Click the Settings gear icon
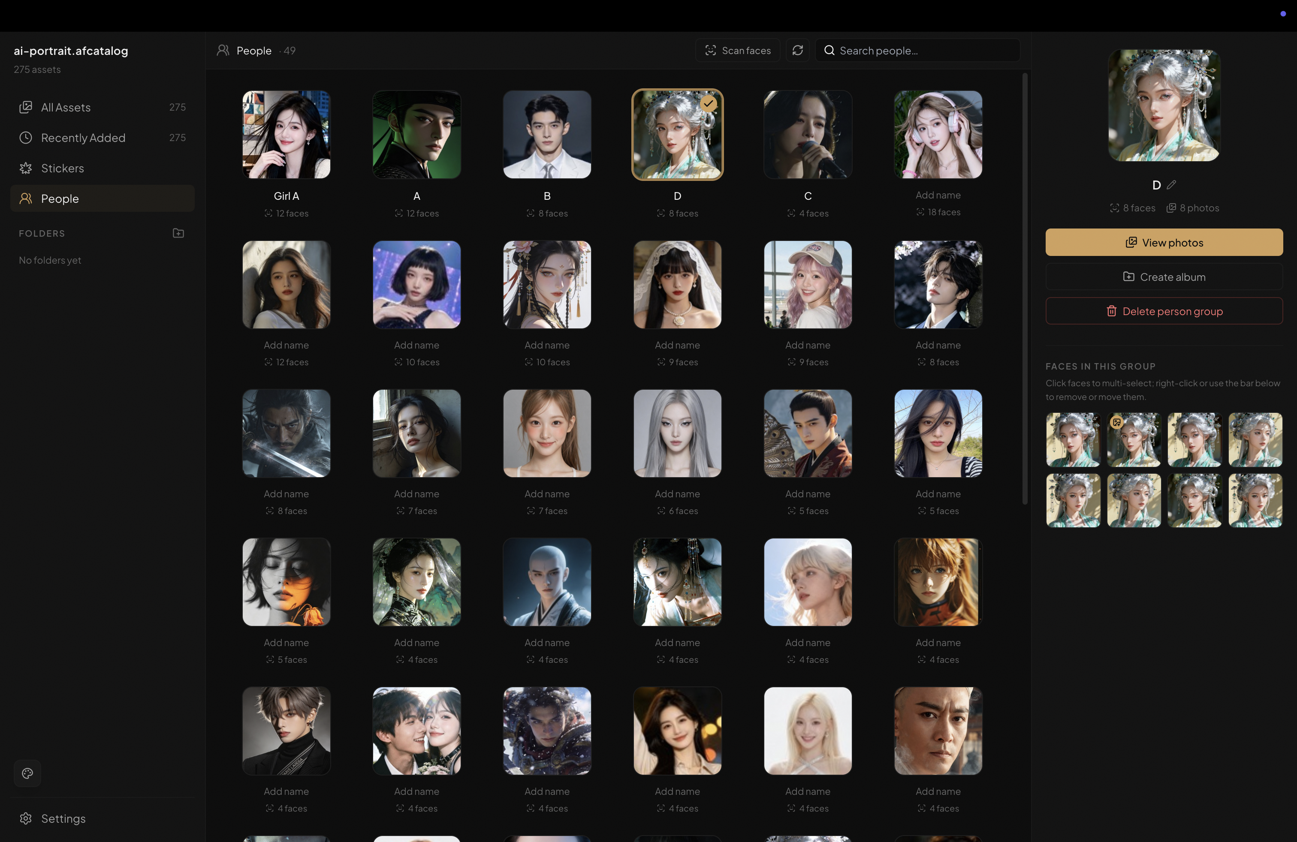The width and height of the screenshot is (1297, 842). pos(26,818)
